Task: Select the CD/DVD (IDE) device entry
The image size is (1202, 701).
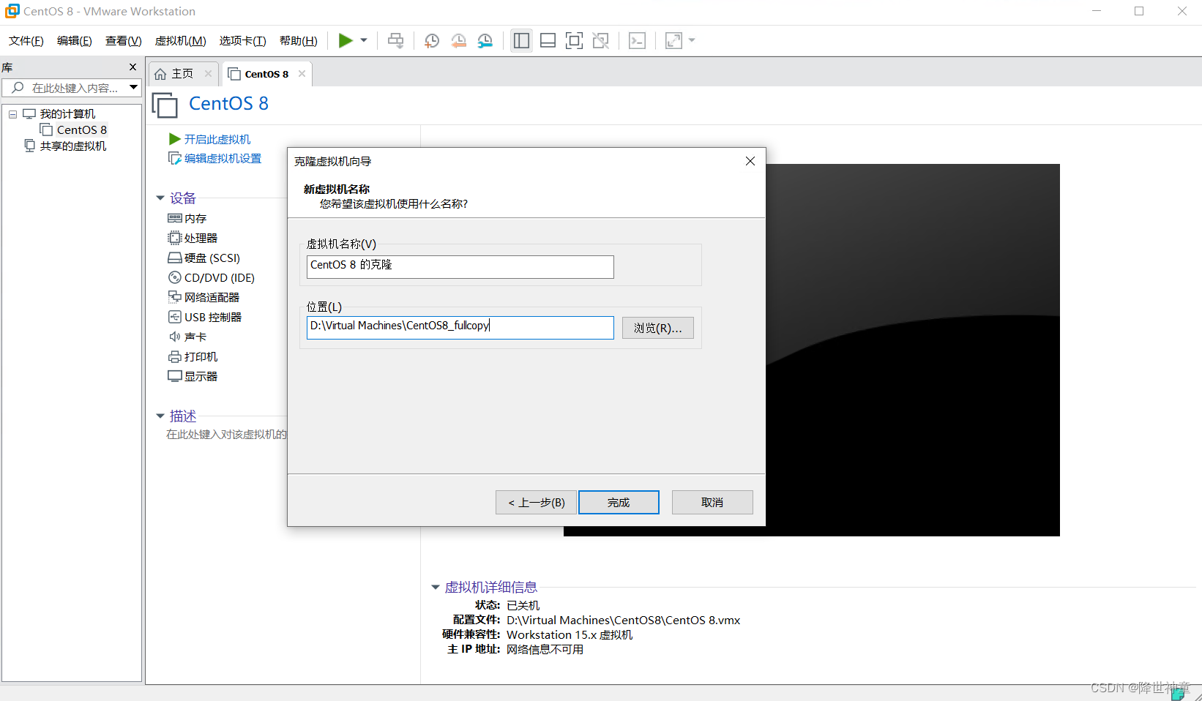Action: click(212, 277)
